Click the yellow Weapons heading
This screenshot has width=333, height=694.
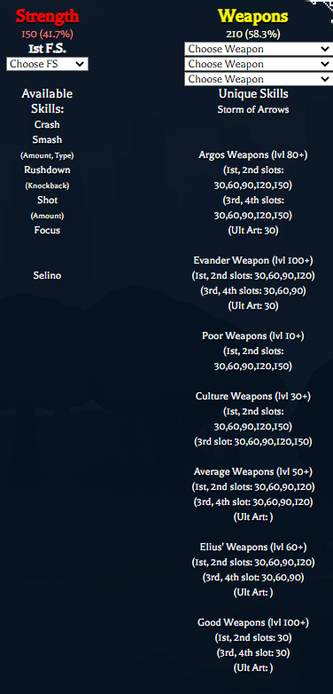pos(253,16)
